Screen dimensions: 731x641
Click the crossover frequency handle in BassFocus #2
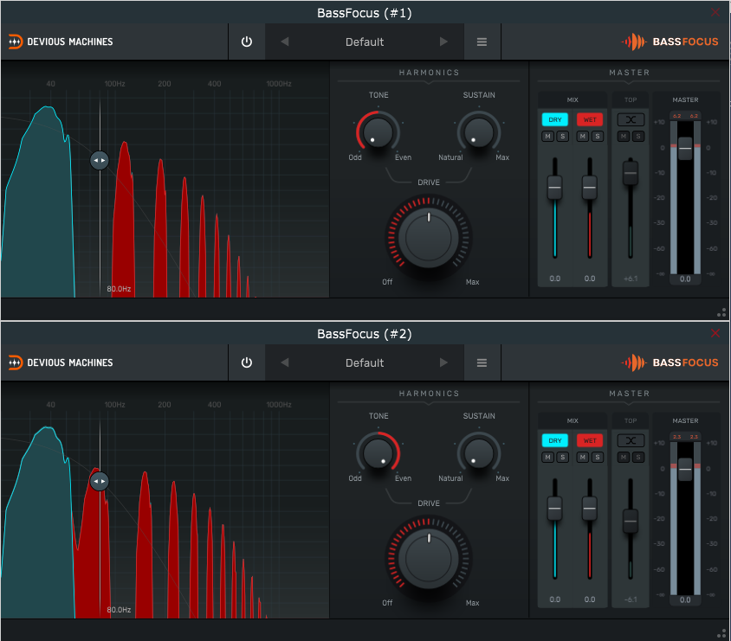pos(100,481)
